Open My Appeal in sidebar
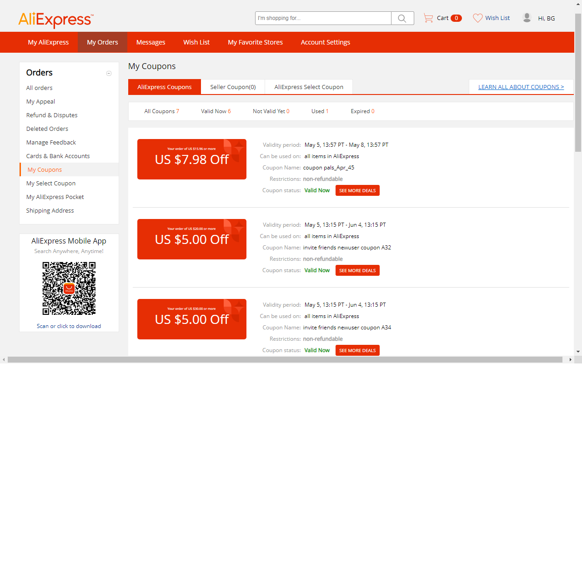582x572 pixels. (x=40, y=102)
